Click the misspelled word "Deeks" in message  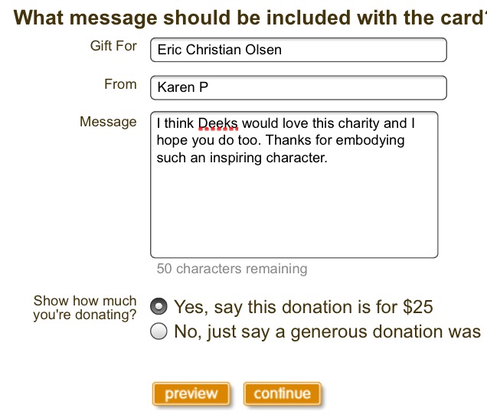click(x=218, y=123)
